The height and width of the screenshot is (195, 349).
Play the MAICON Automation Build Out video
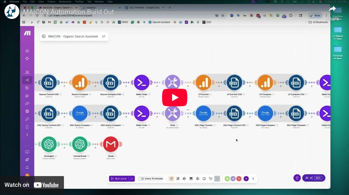point(175,97)
